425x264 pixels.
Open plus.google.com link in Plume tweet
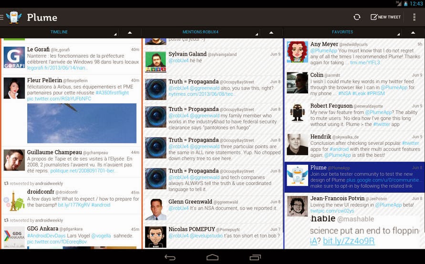point(383,180)
